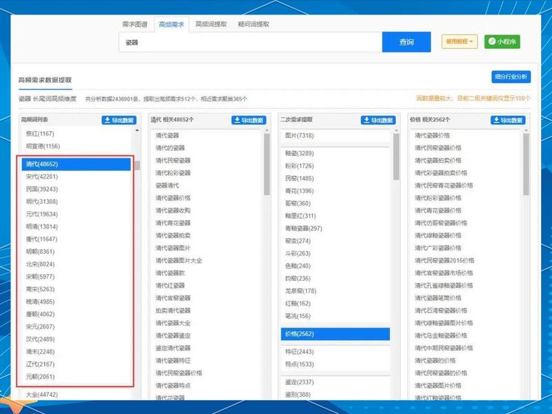Click up arrow of 高频词列表 scrollbar
The height and width of the screenshot is (414, 552).
tap(137, 130)
